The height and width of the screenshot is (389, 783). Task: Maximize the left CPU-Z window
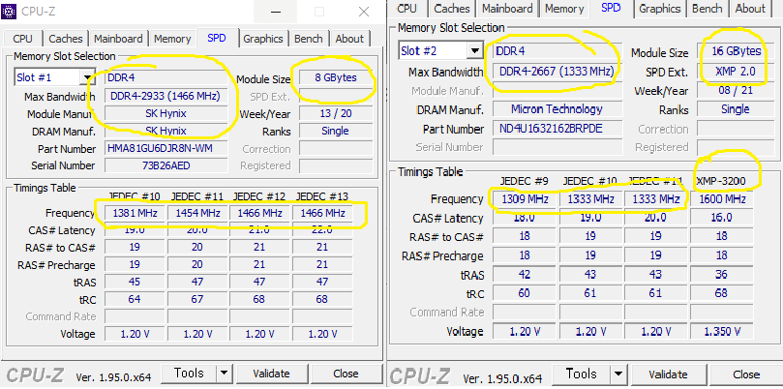[319, 12]
